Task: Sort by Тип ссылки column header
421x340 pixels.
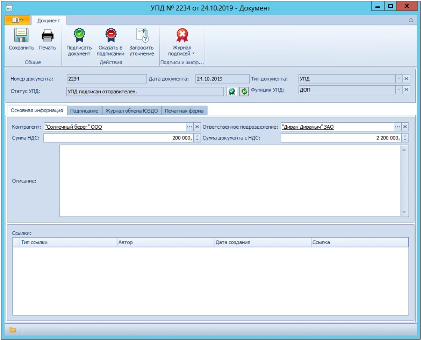Action: tap(68, 242)
